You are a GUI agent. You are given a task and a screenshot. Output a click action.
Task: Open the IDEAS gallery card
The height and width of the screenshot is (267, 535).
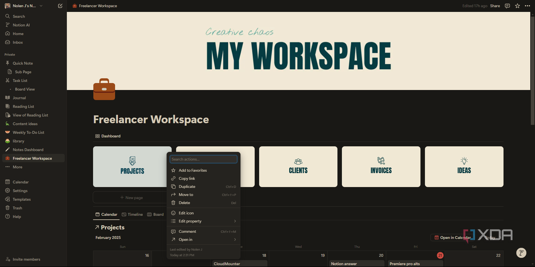pyautogui.click(x=464, y=167)
